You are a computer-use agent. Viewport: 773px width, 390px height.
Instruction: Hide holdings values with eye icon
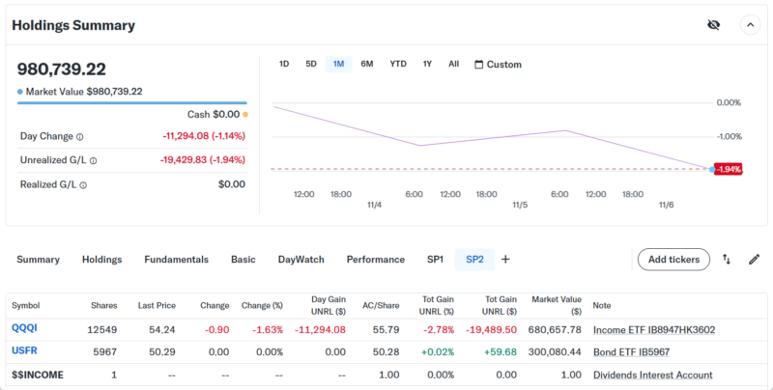coord(713,25)
